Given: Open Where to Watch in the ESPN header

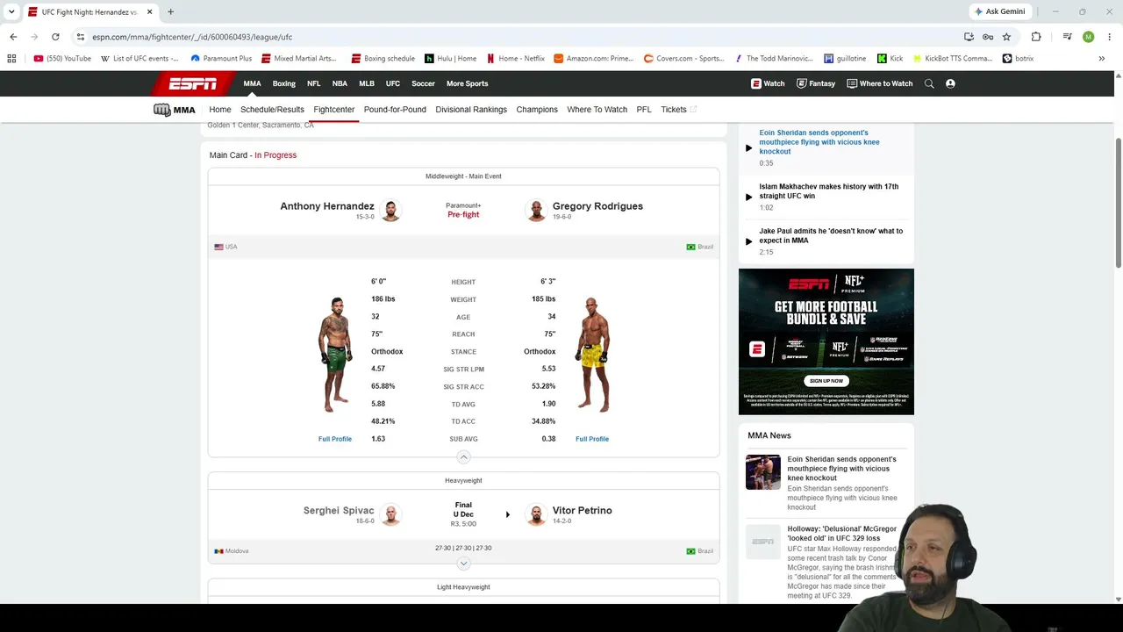Looking at the screenshot, I should point(879,83).
